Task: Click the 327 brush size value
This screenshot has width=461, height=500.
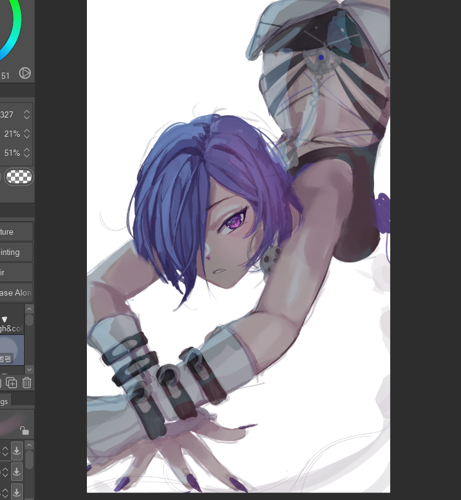Action: pos(7,115)
